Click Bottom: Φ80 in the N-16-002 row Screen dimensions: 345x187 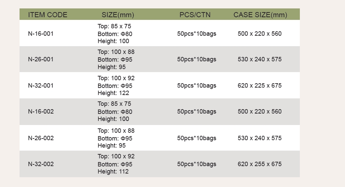click(115, 112)
